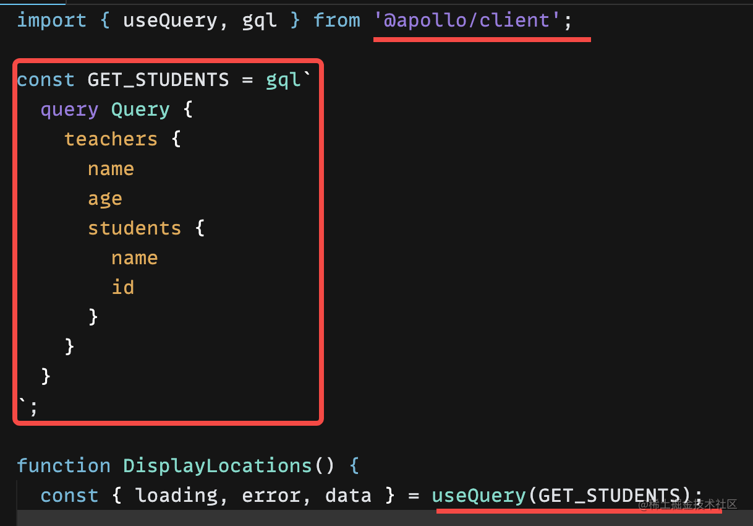Click the loading variable in destructuring
The height and width of the screenshot is (526, 753).
click(x=176, y=495)
